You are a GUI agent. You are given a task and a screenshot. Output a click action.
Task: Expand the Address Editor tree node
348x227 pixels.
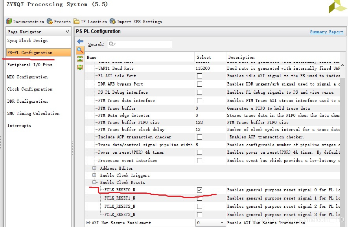pyautogui.click(x=94, y=168)
